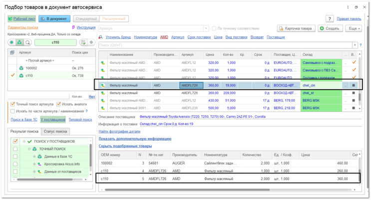
Task: Check the Данные от поставщиков checkbox
Action: (x=15, y=172)
